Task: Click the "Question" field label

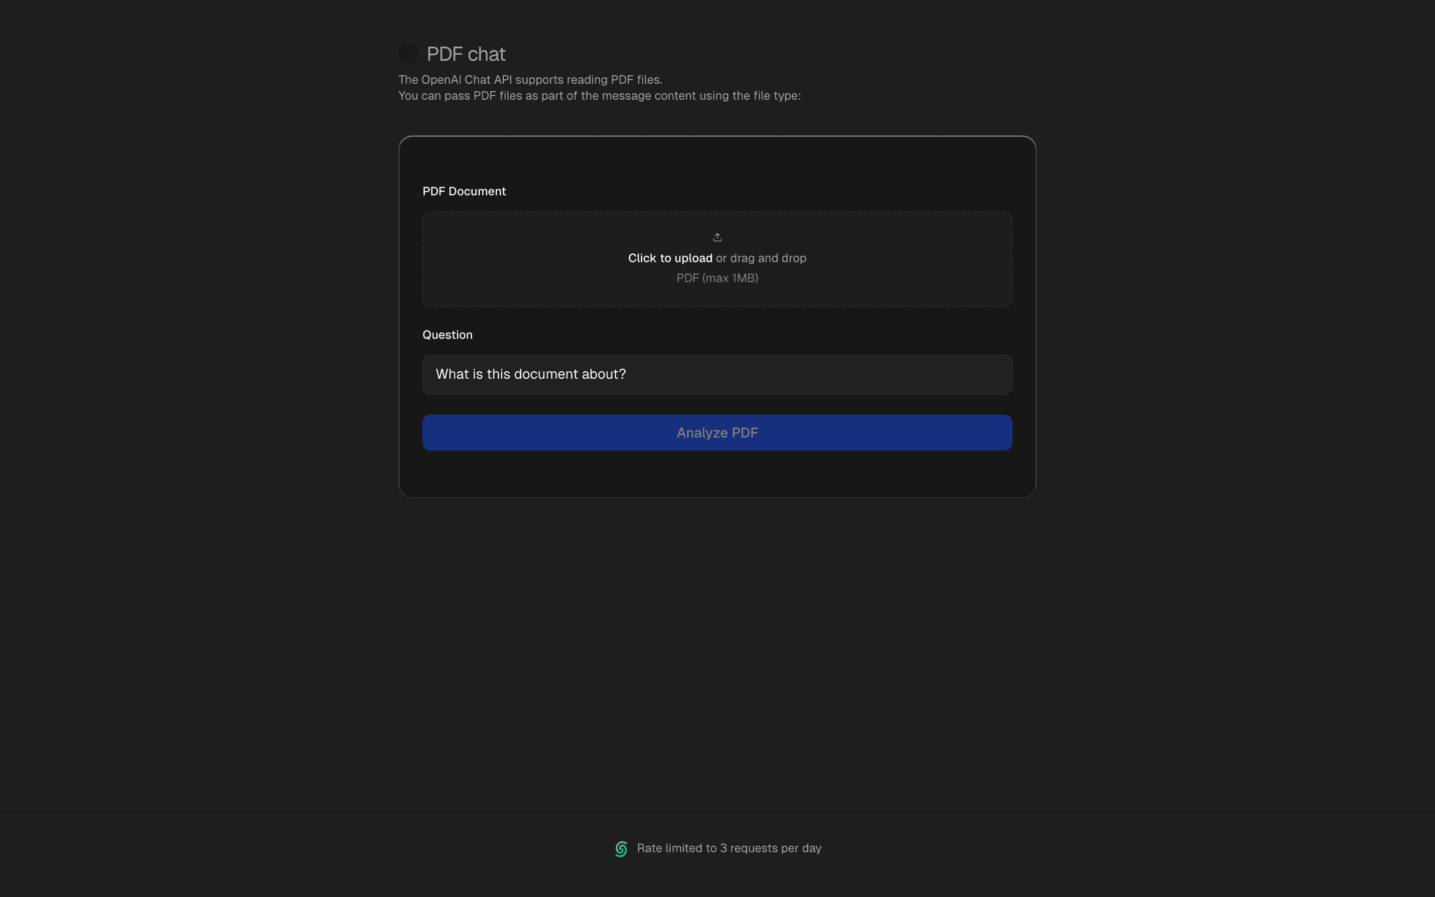Action: pyautogui.click(x=447, y=334)
